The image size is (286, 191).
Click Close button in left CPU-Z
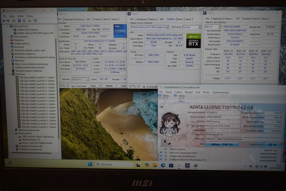pos(123,86)
